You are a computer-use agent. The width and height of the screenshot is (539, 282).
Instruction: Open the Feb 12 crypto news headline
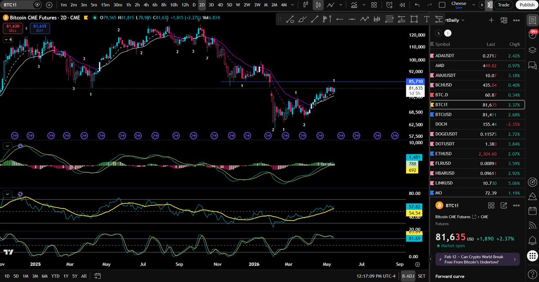click(x=477, y=260)
